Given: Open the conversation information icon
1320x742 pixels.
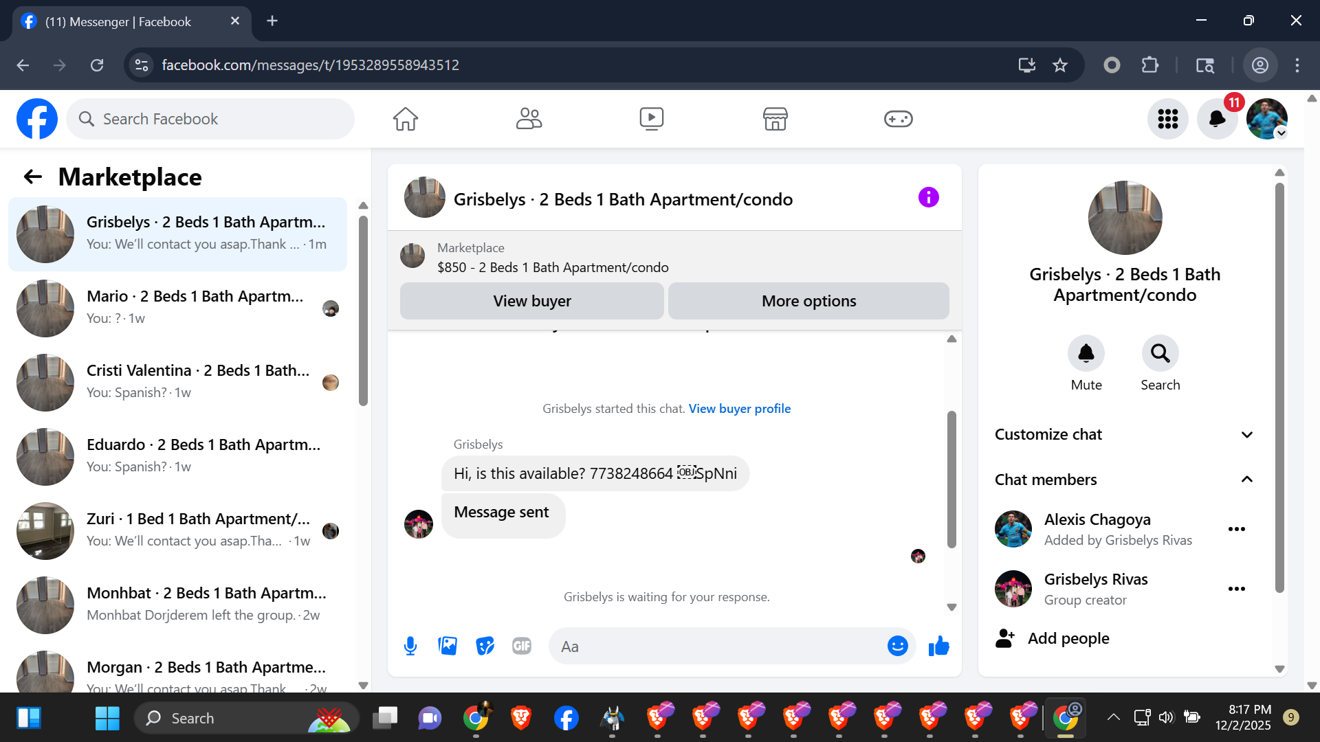Looking at the screenshot, I should point(928,198).
